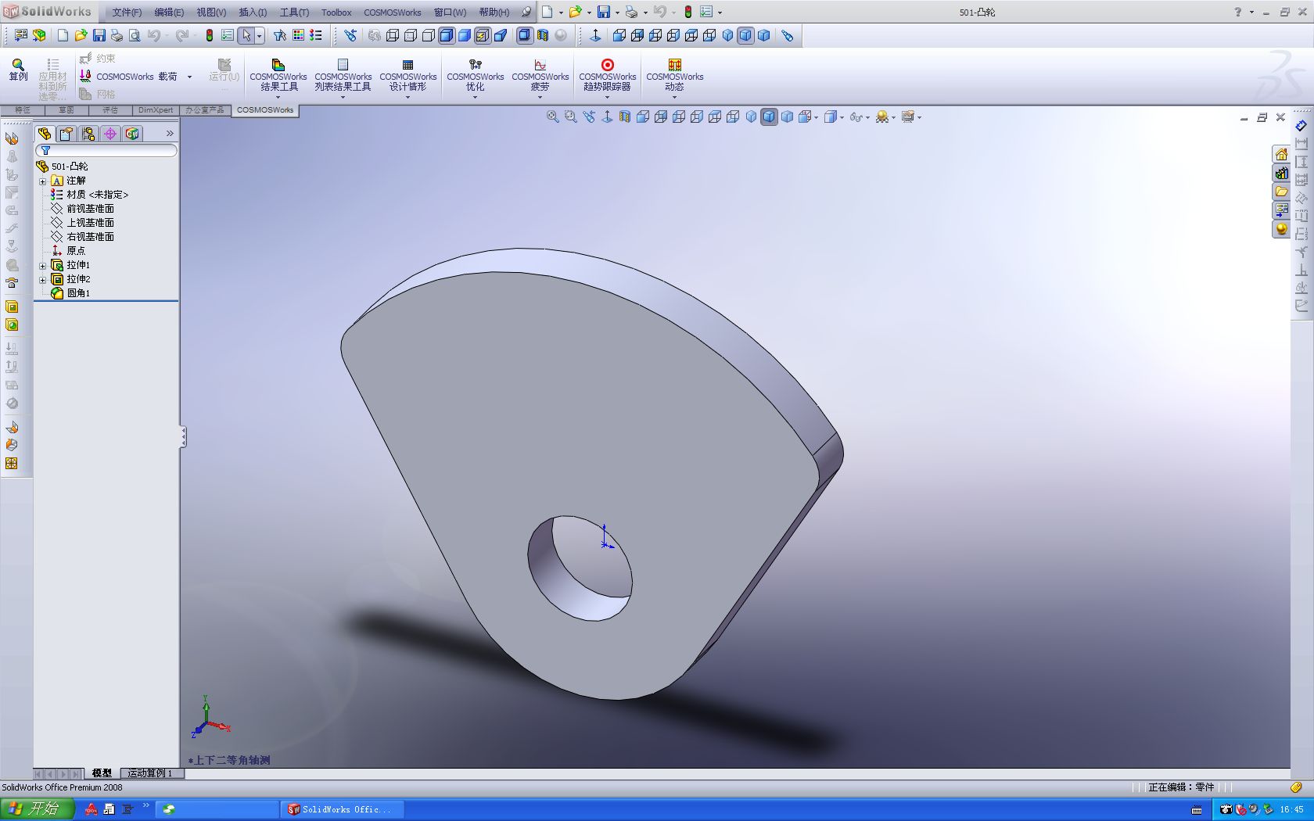The height and width of the screenshot is (821, 1314).
Task: Expand the 注解 annotations folder
Action: point(43,181)
